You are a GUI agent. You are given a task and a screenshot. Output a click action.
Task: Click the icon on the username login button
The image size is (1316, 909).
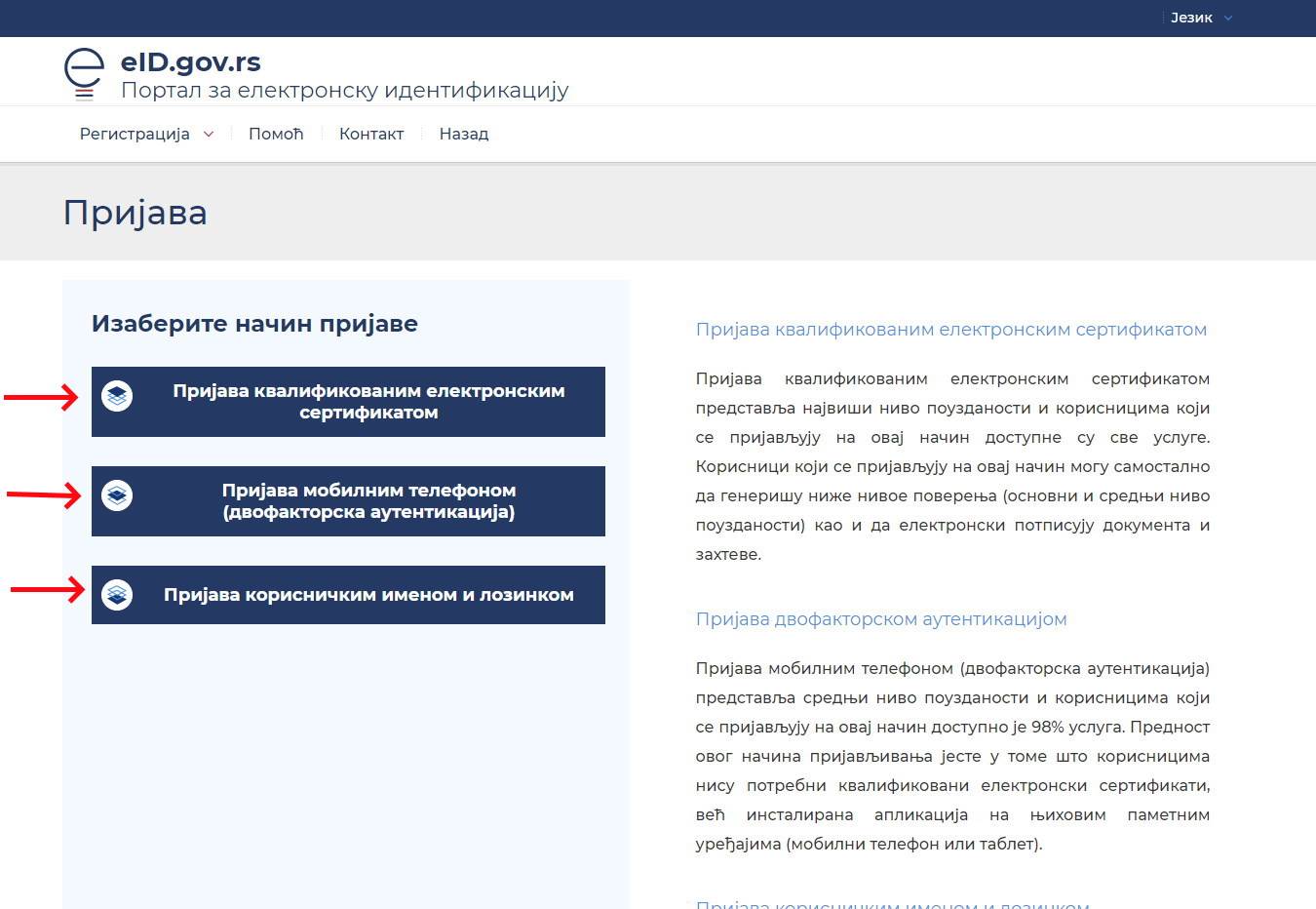(118, 593)
